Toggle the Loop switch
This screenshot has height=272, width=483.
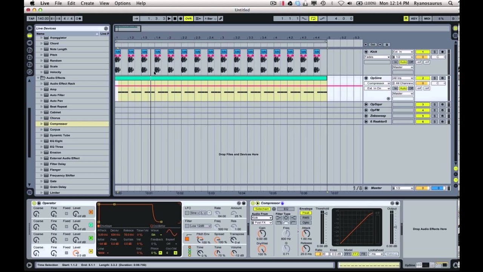[313, 19]
